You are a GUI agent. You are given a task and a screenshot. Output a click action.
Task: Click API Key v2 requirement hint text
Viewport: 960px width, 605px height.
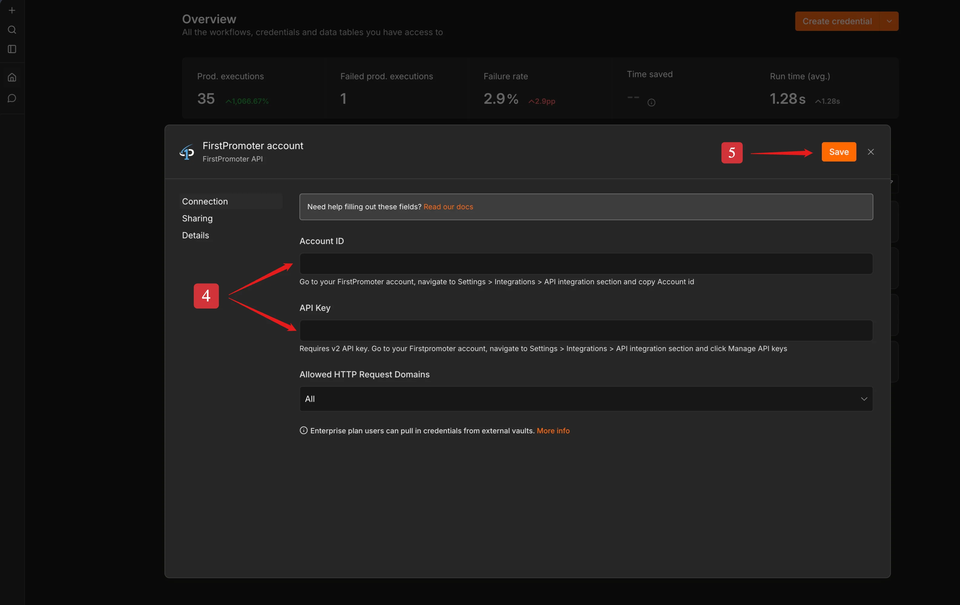point(543,349)
